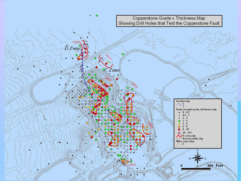Viewport: 241px width, 181px height.
Task: Click the "N" north letter on compass
Action: click(198, 150)
